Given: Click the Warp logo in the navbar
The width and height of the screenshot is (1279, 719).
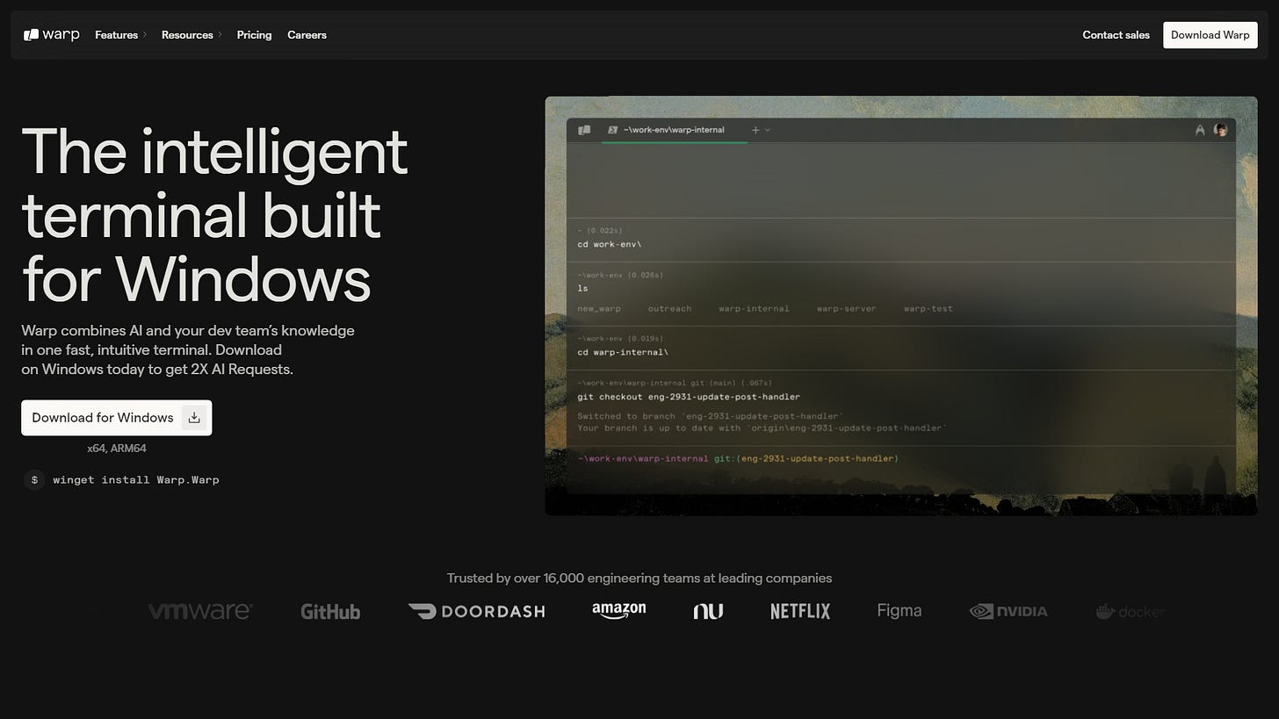Looking at the screenshot, I should point(51,35).
